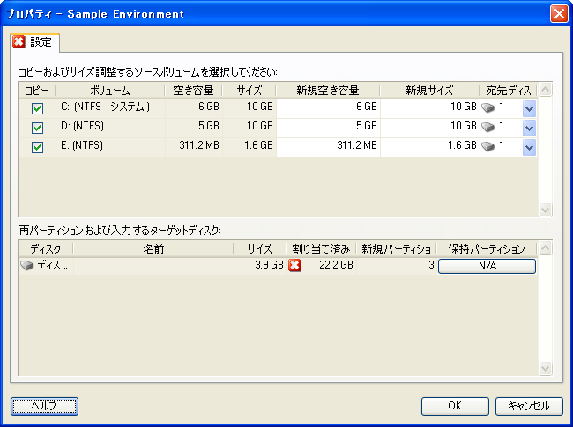This screenshot has height=427, width=573.
Task: Click the red error icon beside allocated size
Action: click(295, 265)
